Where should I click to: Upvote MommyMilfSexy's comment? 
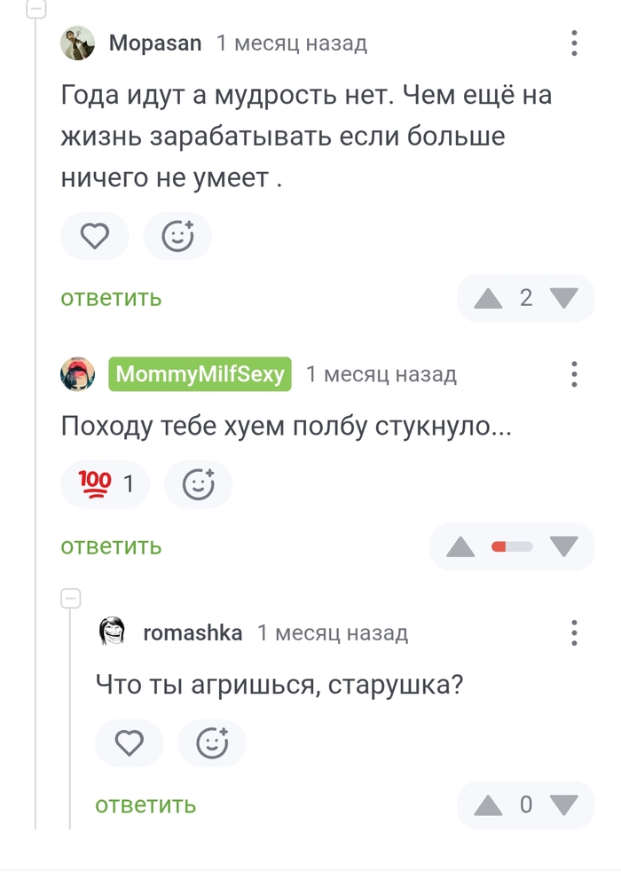point(460,546)
